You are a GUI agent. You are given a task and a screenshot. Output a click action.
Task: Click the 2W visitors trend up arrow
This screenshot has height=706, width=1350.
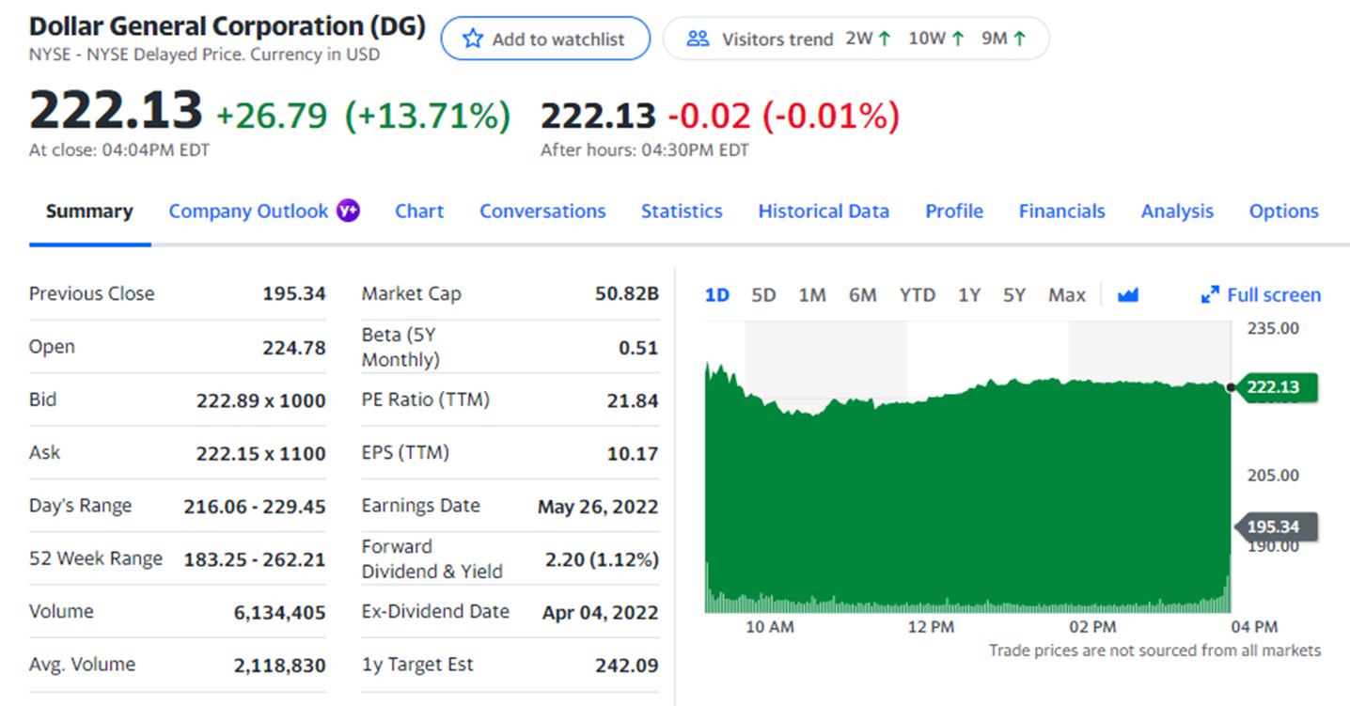tap(884, 39)
